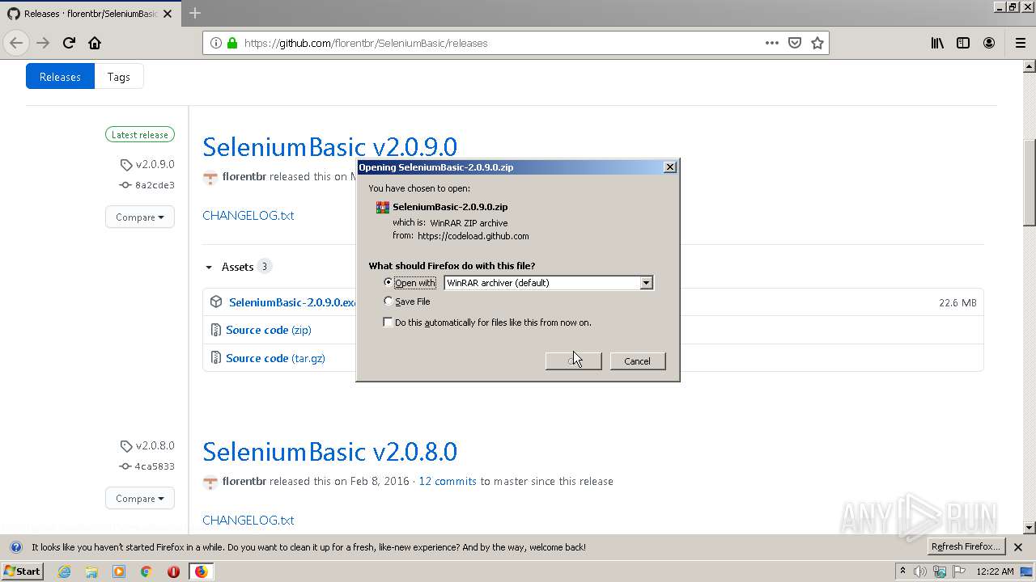
Task: Select Firefox taskbar icon
Action: click(x=201, y=571)
